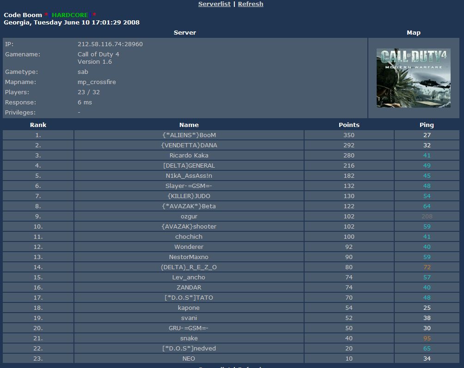Click the 280 points cell
This screenshot has height=368, width=464.
349,156
